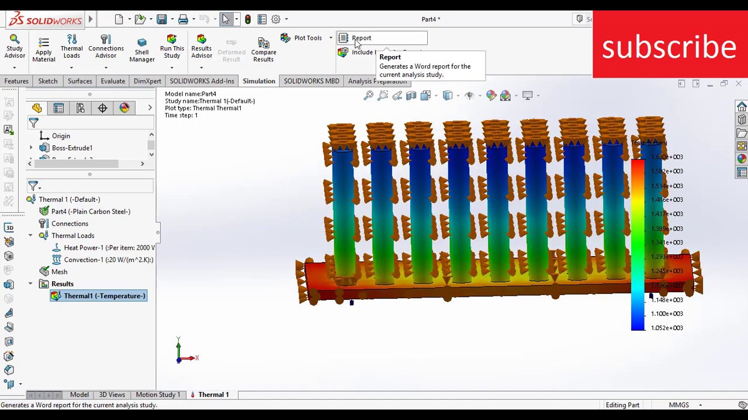Open View Orientation icon

(x=425, y=95)
